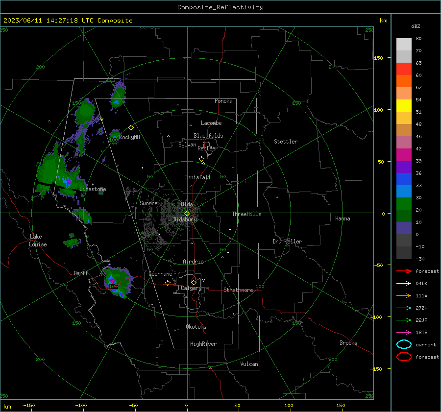This screenshot has width=441, height=412.
Task: Click the Lacombe city label
Action: [211, 123]
